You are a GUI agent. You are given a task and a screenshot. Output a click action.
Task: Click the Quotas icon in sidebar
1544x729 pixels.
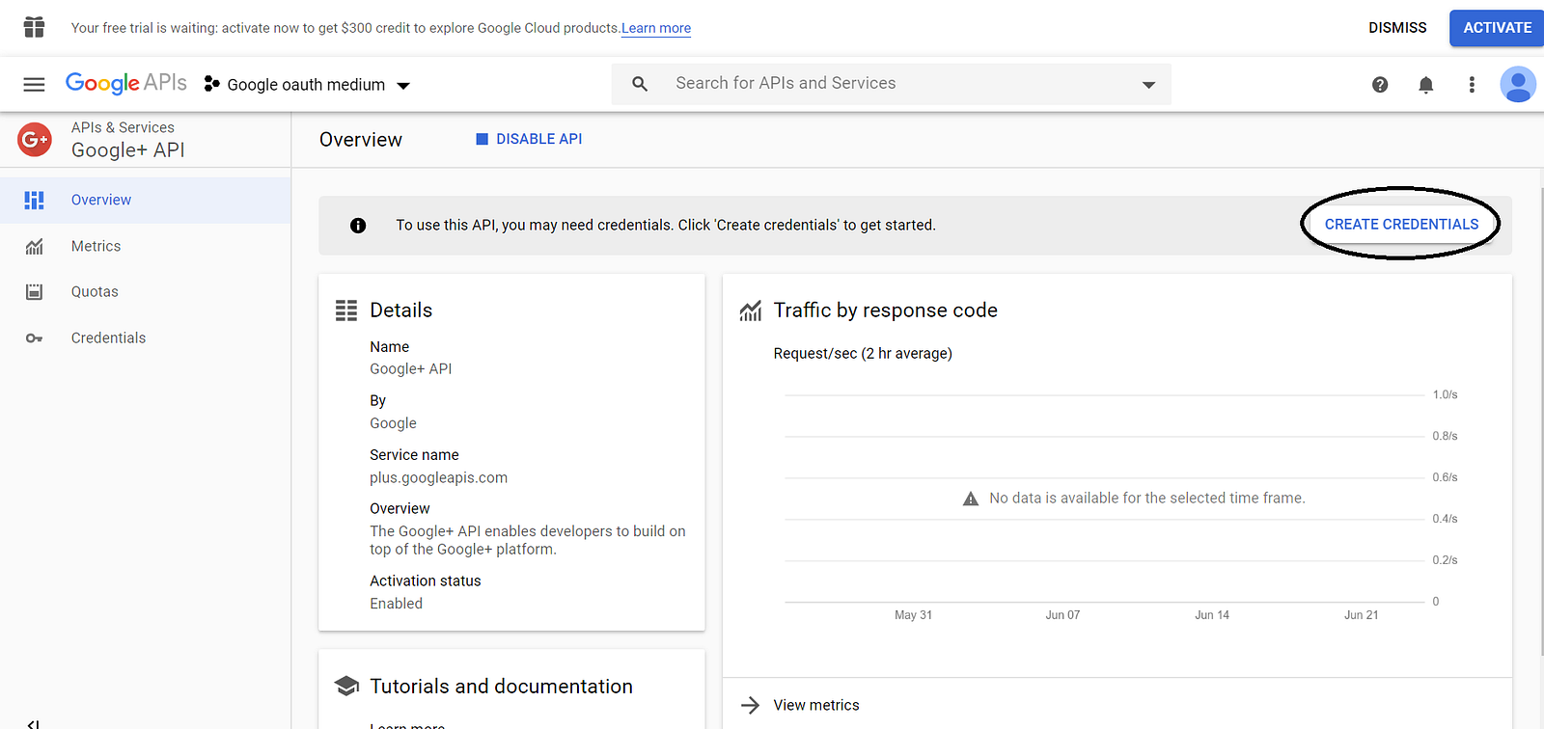[x=34, y=292]
